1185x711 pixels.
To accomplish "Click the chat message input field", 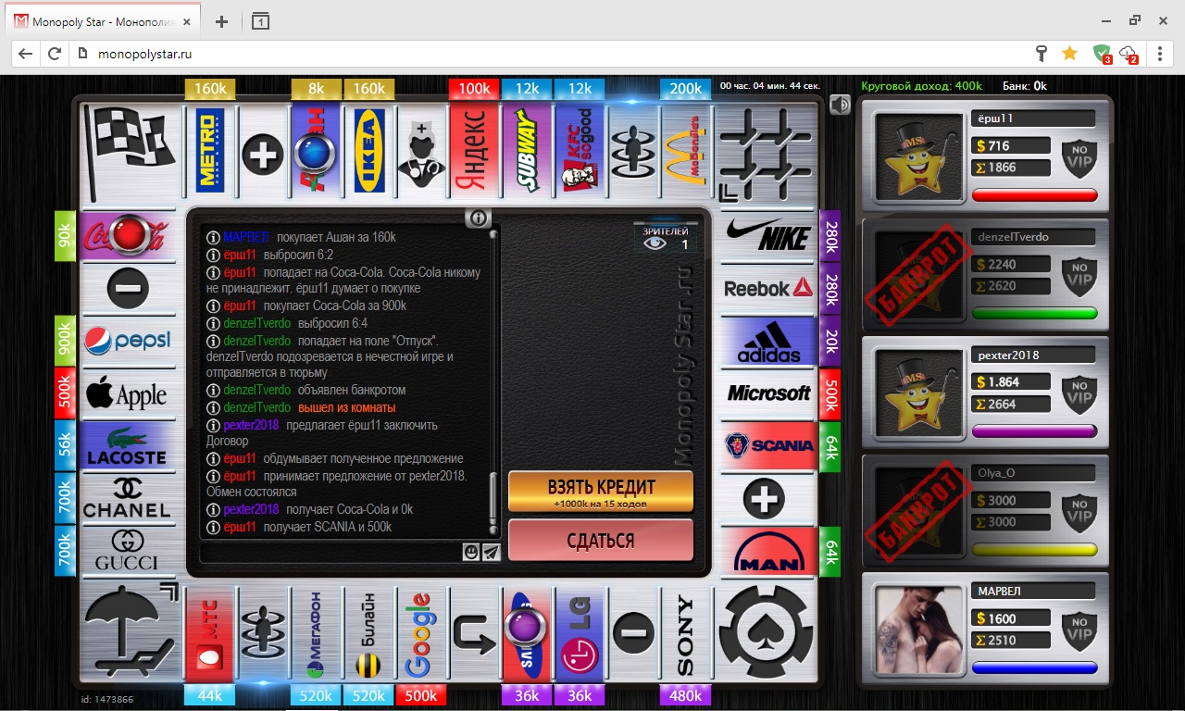I will click(x=331, y=553).
